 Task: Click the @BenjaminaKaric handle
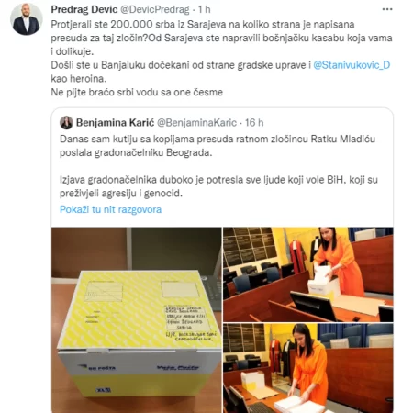click(x=196, y=123)
